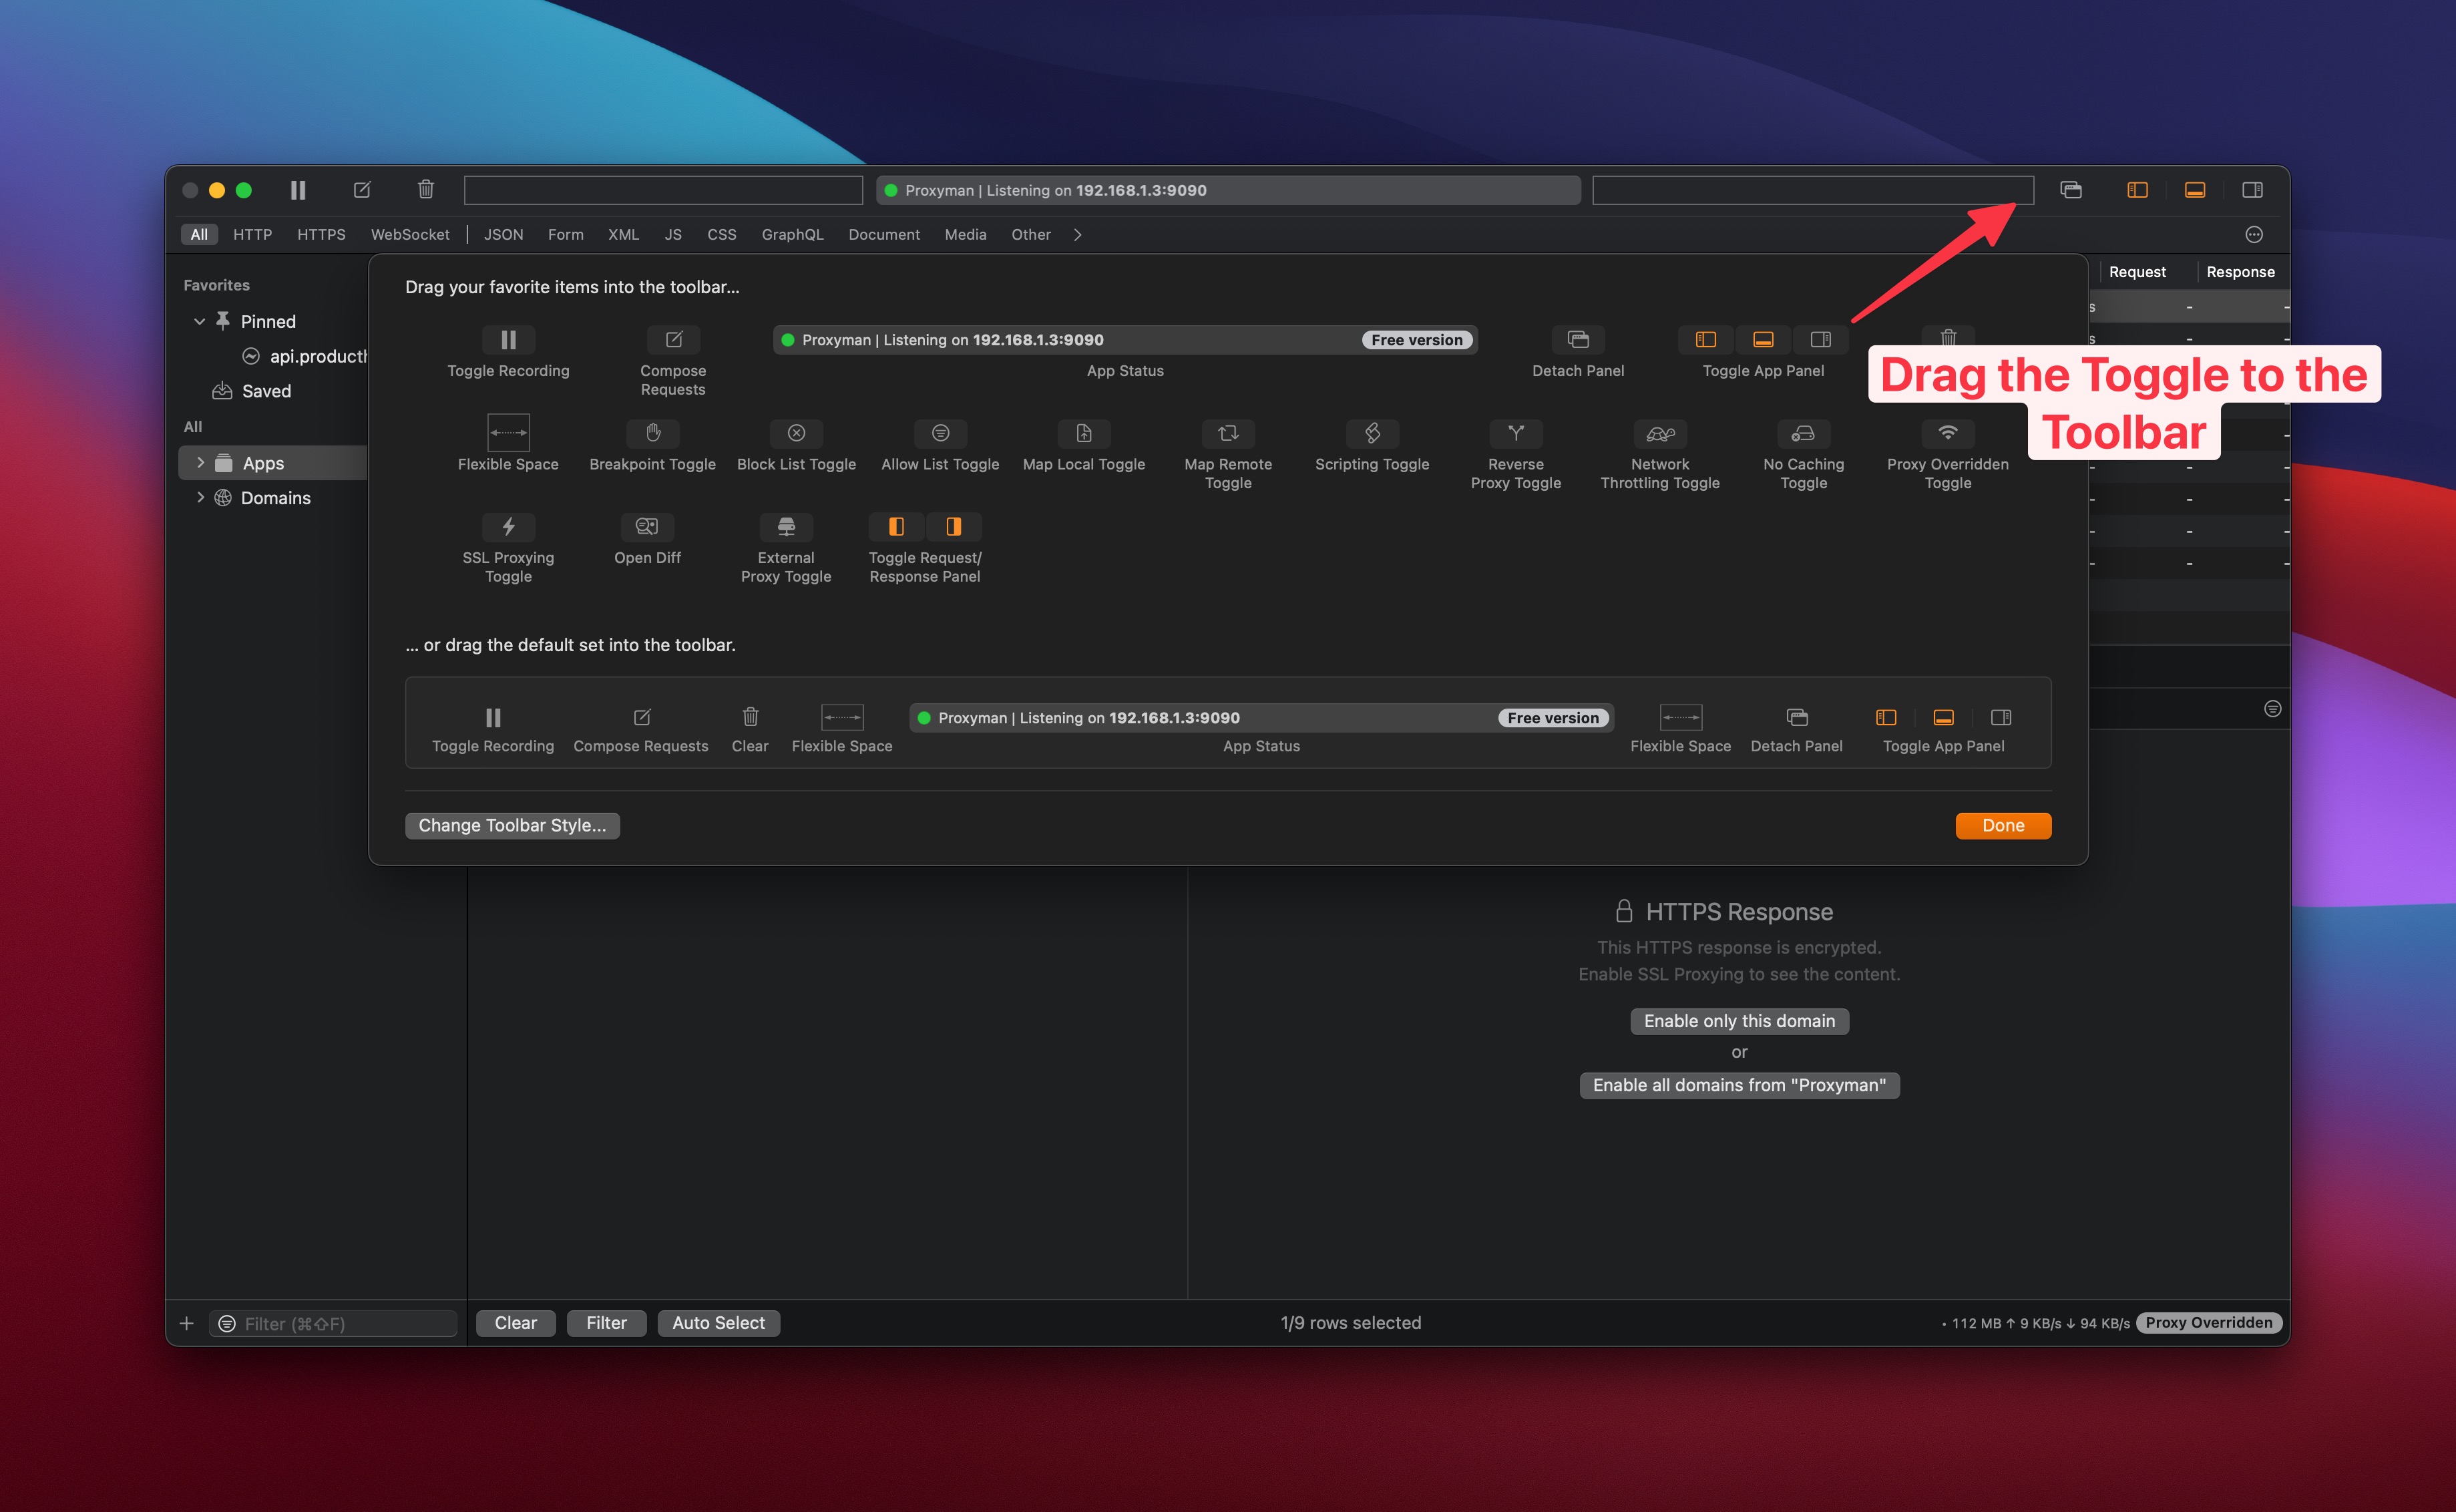Select Detach Panel item in customization palette
Image resolution: width=2456 pixels, height=1512 pixels.
click(x=1579, y=340)
